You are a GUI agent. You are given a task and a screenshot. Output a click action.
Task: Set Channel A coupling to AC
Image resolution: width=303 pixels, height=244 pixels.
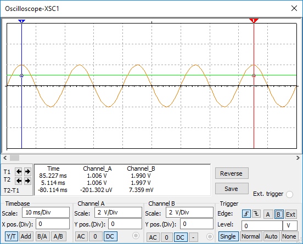81,236
